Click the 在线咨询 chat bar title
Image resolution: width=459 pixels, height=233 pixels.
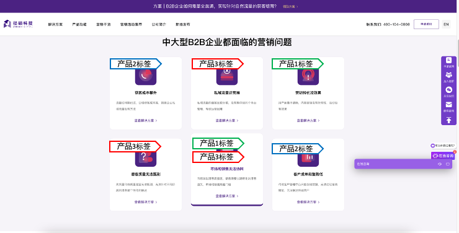pos(363,164)
